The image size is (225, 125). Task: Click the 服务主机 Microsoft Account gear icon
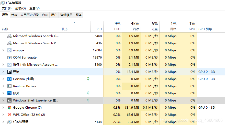pos(9,65)
